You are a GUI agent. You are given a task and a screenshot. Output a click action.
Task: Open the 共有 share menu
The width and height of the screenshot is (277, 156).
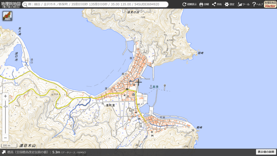coord(217,4)
